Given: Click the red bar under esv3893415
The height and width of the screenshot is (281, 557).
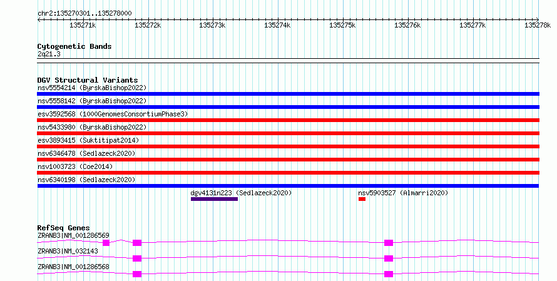Looking at the screenshot, I should [288, 146].
